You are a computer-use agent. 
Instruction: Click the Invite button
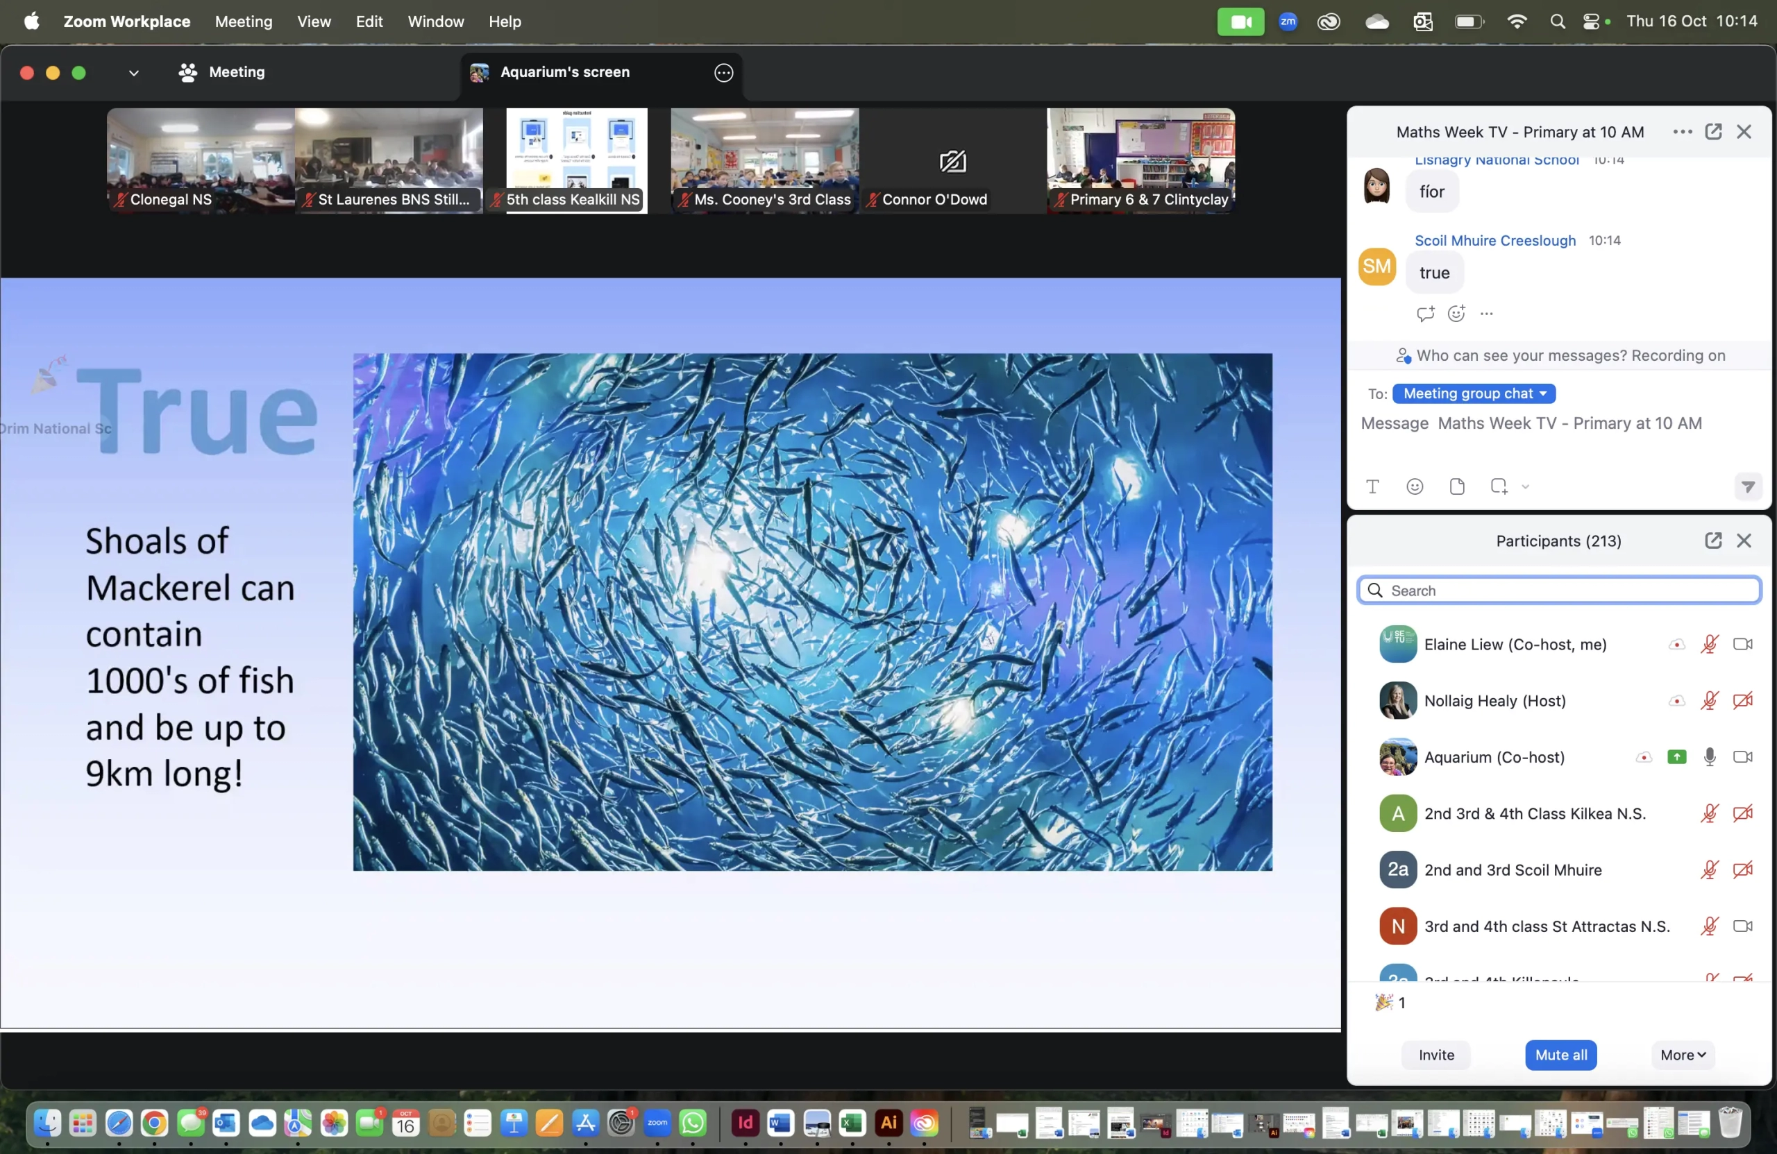click(x=1435, y=1055)
